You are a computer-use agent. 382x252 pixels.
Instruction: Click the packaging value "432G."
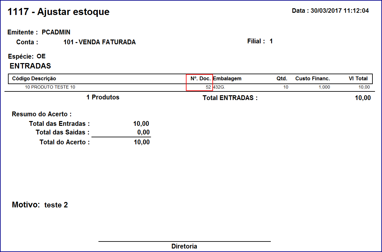pos(219,87)
